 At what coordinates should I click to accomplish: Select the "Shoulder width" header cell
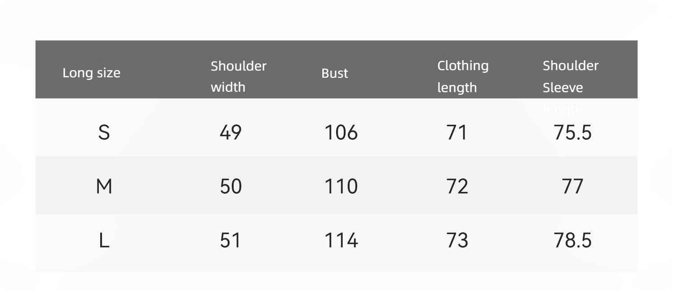(239, 76)
